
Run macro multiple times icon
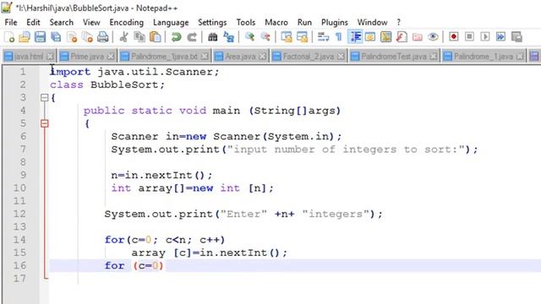point(500,37)
